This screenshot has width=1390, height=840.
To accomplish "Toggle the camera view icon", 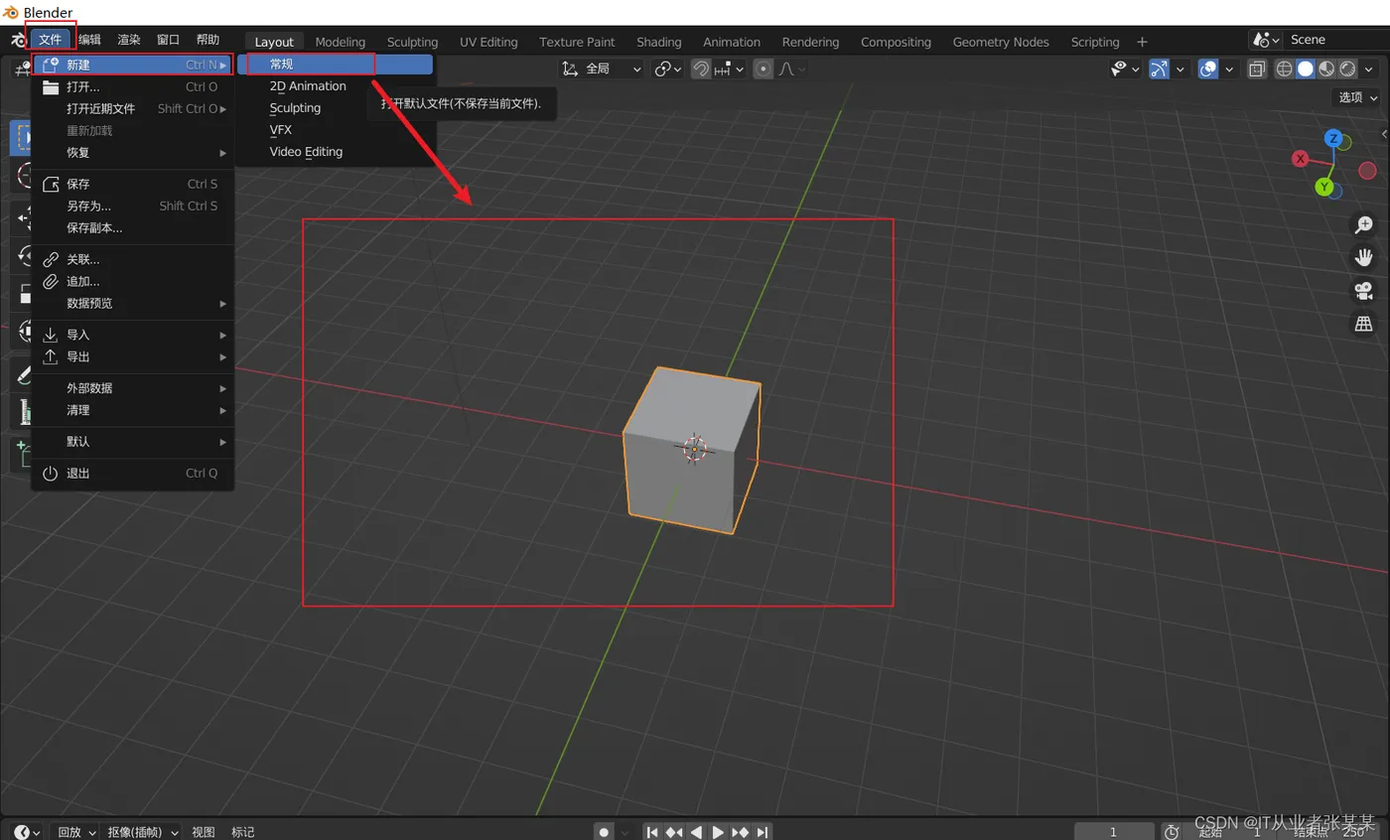I will pyautogui.click(x=1364, y=291).
